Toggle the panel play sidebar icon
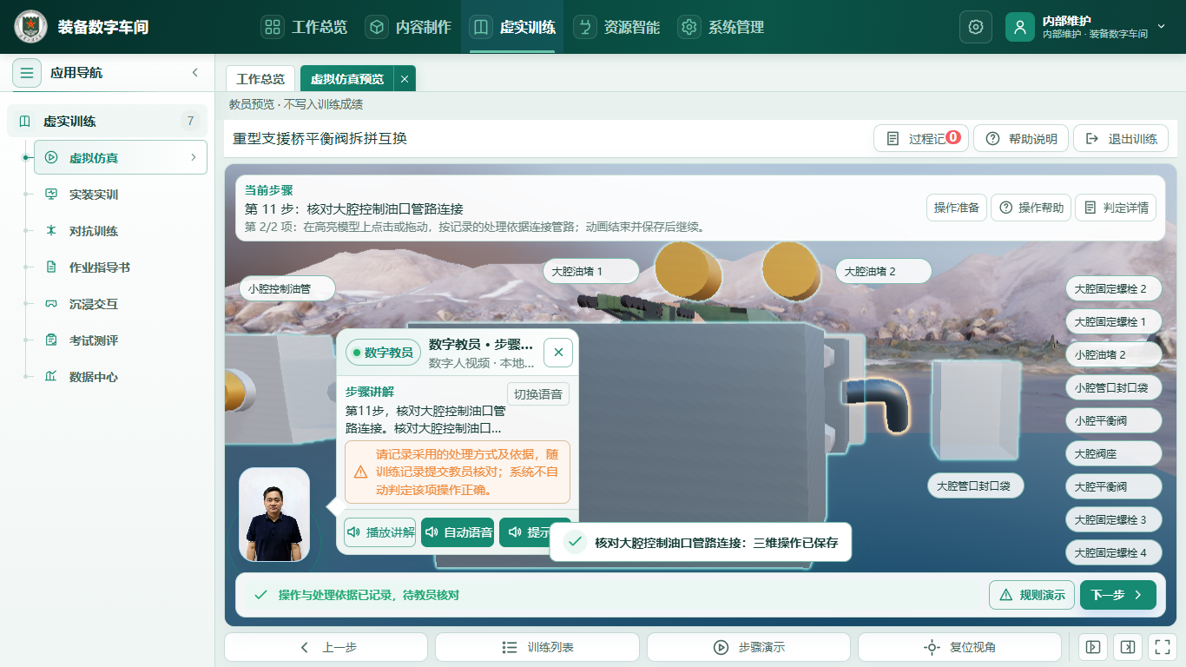This screenshot has width=1186, height=667. (1093, 647)
